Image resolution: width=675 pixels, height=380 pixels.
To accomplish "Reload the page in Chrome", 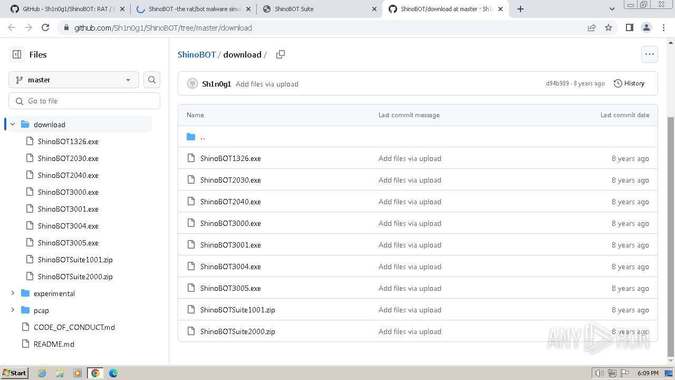I will coord(45,28).
